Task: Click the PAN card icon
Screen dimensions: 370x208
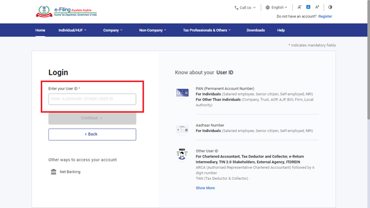Action: 182,92
